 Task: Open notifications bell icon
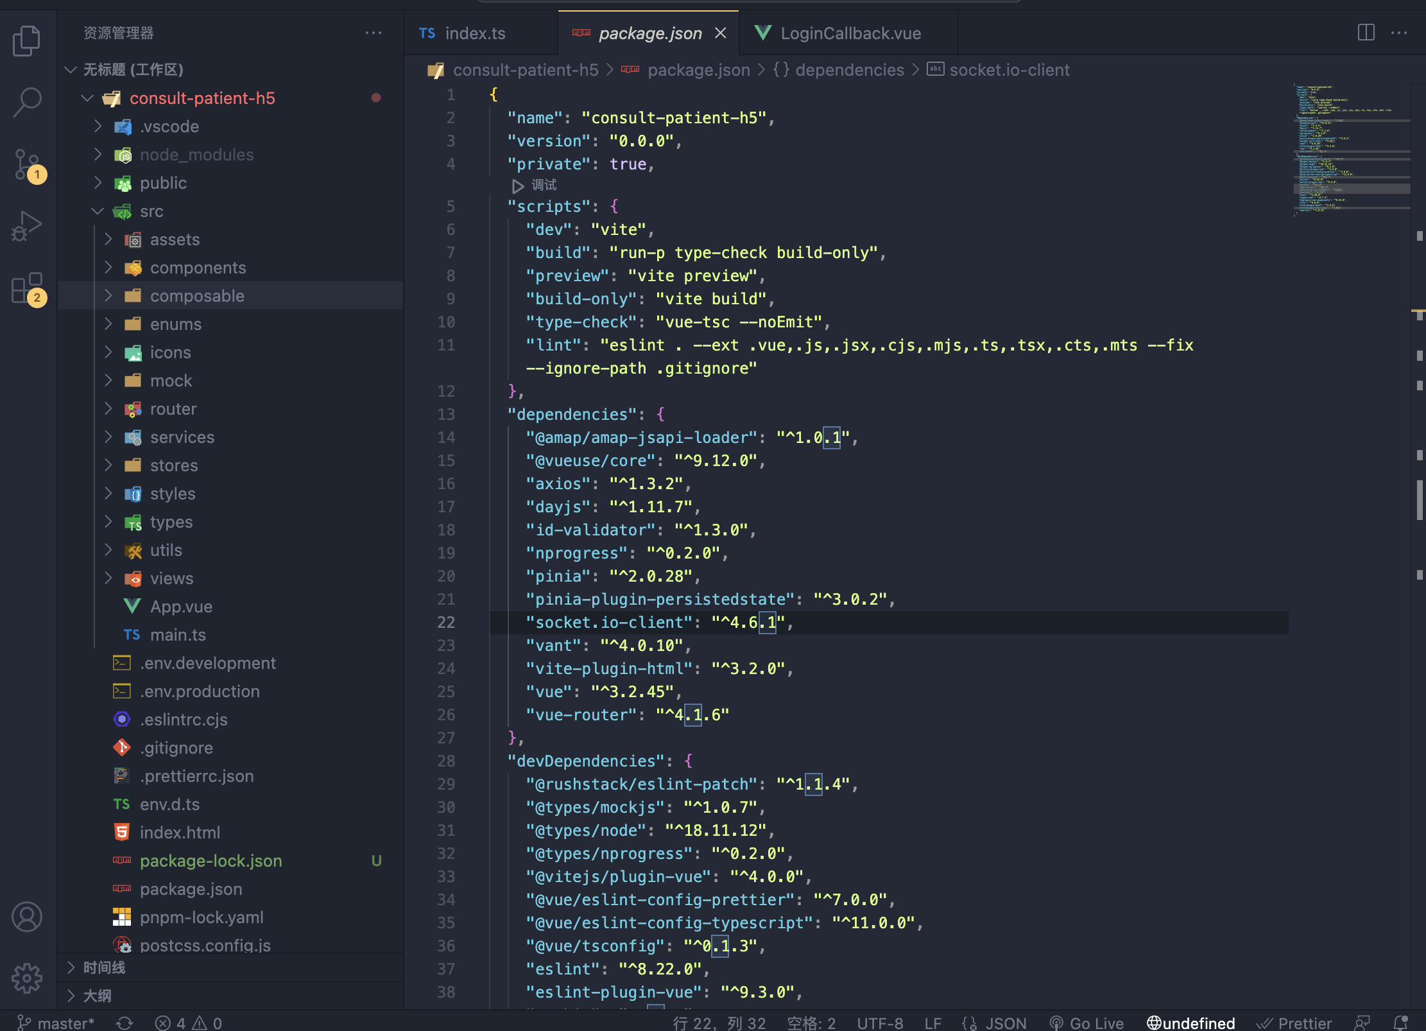[1401, 1022]
